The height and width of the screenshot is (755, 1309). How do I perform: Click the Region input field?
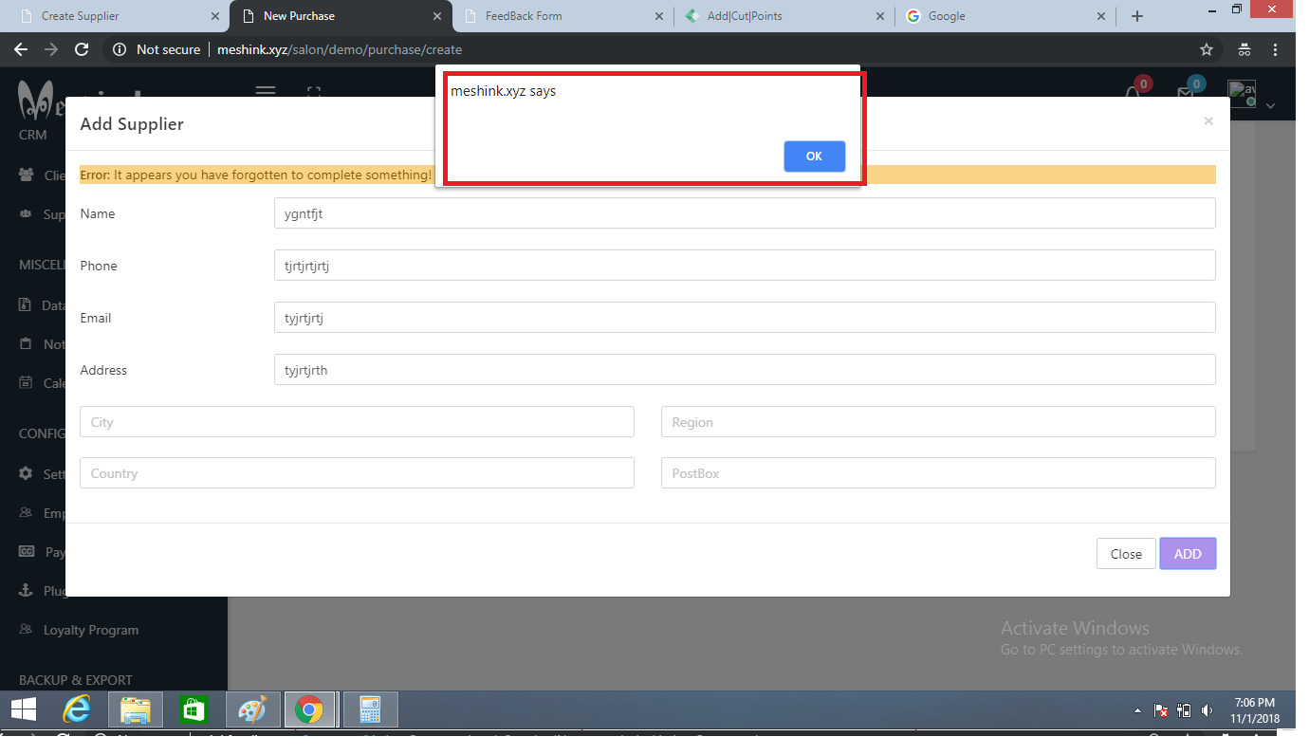938,422
